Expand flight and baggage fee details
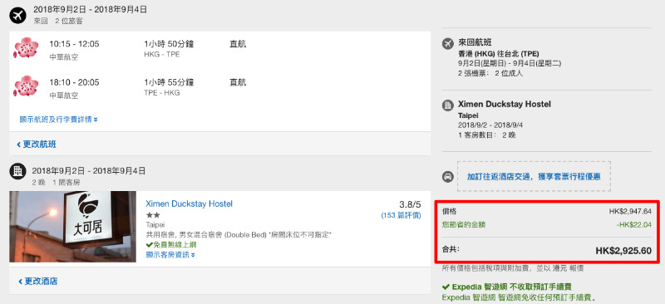665x304 pixels. coord(58,120)
